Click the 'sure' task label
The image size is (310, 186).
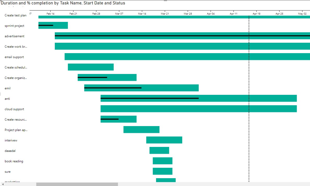click(8, 172)
